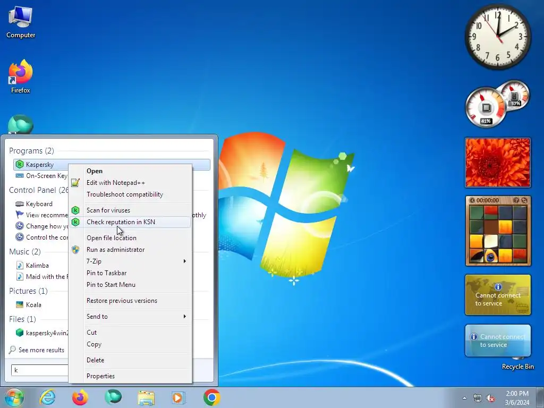The width and height of the screenshot is (544, 408).
Task: Click the Start orb button
Action: tap(14, 397)
